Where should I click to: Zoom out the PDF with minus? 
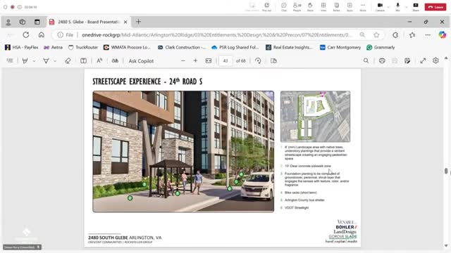(x=183, y=60)
